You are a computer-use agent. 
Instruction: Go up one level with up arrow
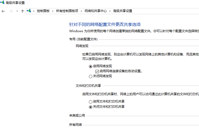(x=23, y=11)
